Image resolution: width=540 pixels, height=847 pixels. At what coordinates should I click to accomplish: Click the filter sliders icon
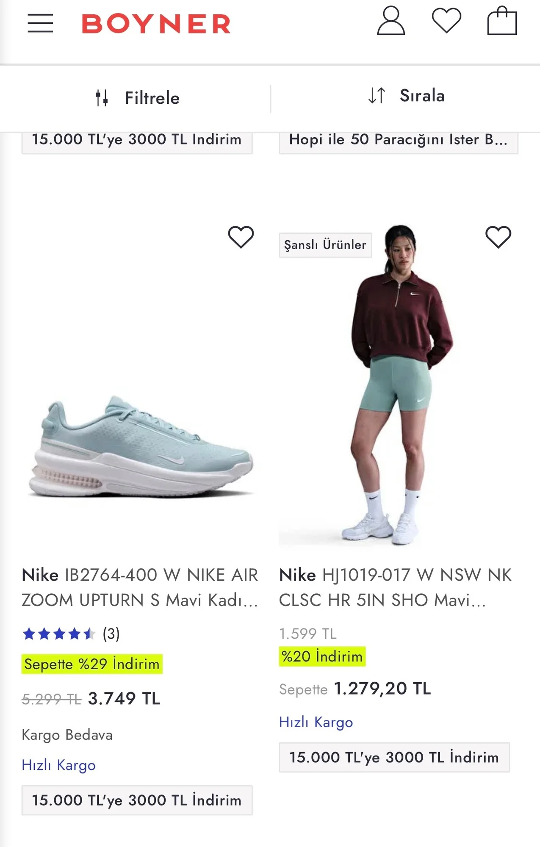coord(102,98)
